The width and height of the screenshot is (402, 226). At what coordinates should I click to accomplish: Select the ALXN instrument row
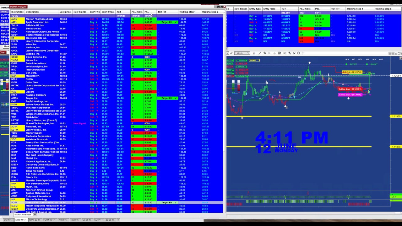tap(117, 19)
